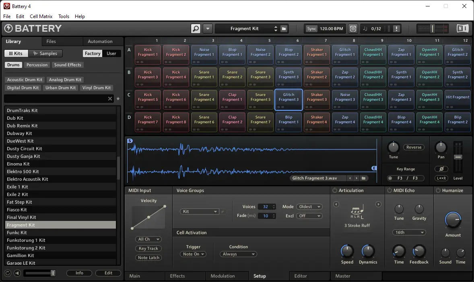Click the Humanize Amount knob
This screenshot has height=282, width=474.
click(453, 220)
